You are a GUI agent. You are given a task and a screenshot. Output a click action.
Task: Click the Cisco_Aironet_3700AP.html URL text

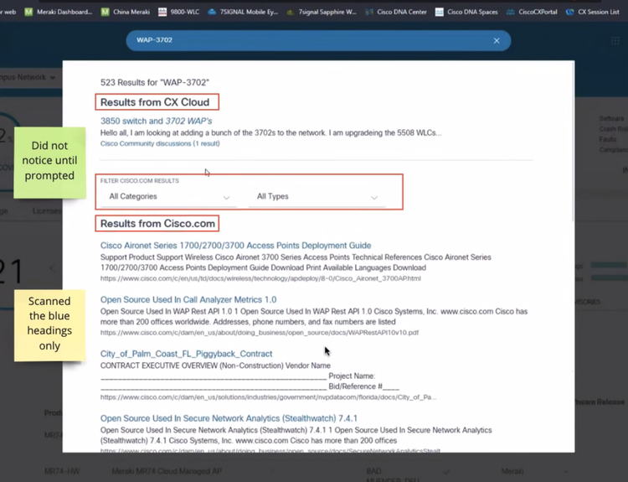click(260, 278)
